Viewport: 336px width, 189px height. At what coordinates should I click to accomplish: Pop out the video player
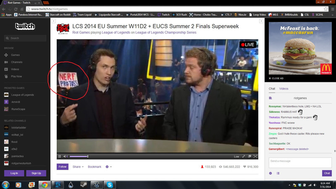coord(249,156)
